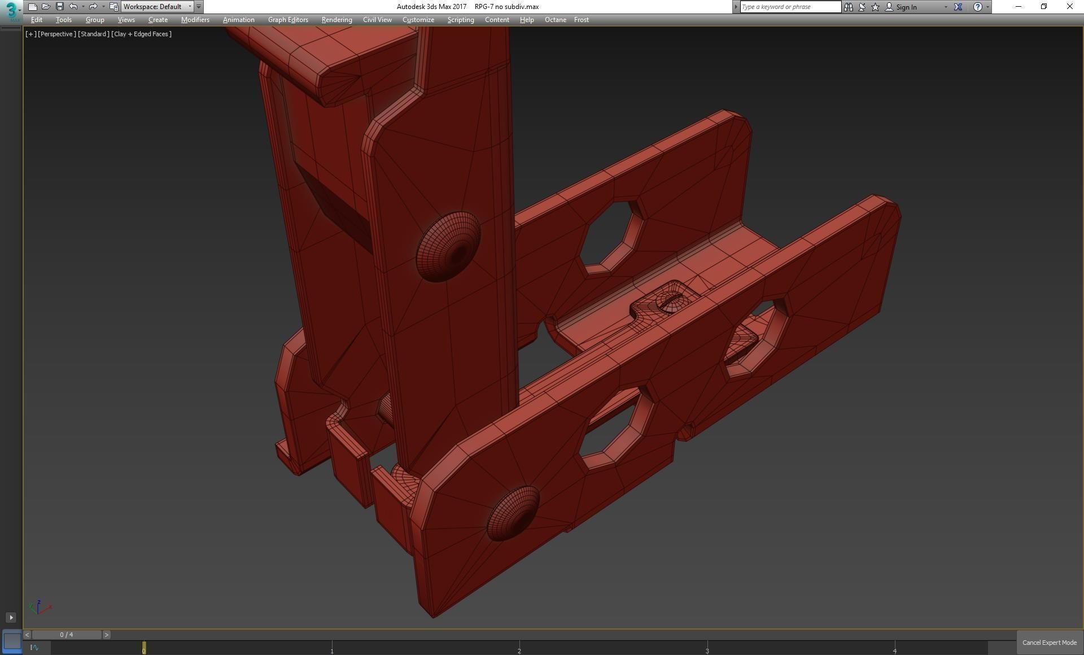Expand the undo history dropdown arrow
The height and width of the screenshot is (655, 1084).
pos(83,7)
